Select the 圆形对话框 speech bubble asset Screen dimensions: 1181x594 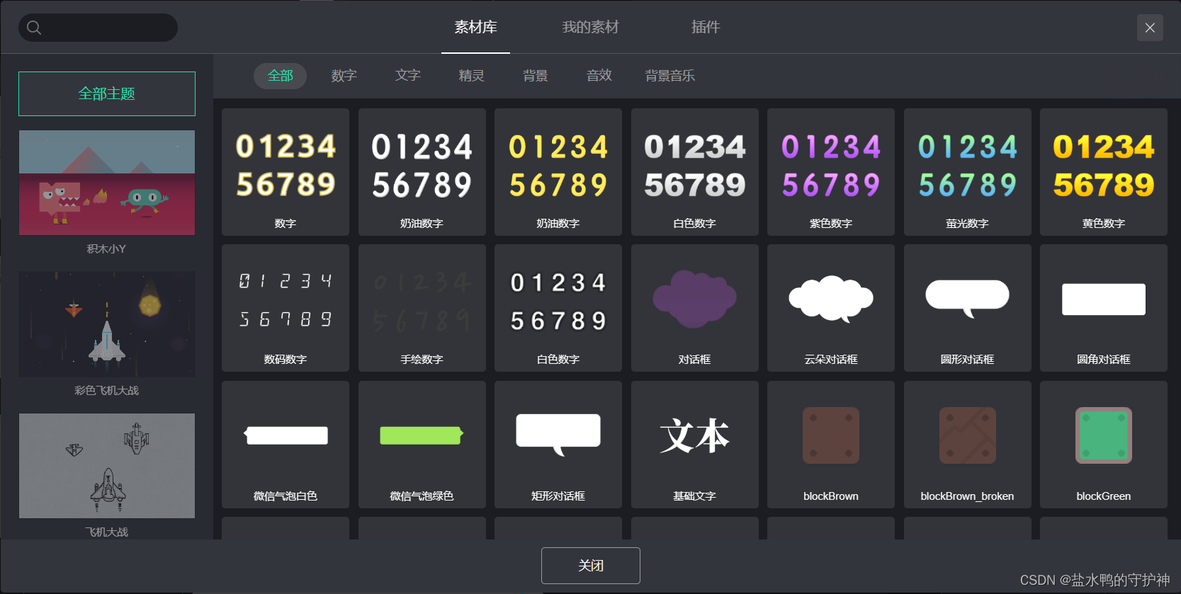point(968,308)
